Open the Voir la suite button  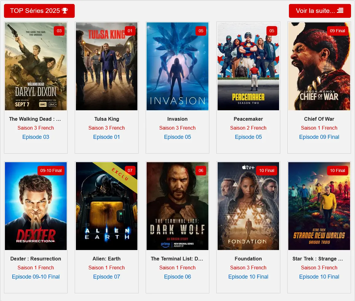coord(320,11)
